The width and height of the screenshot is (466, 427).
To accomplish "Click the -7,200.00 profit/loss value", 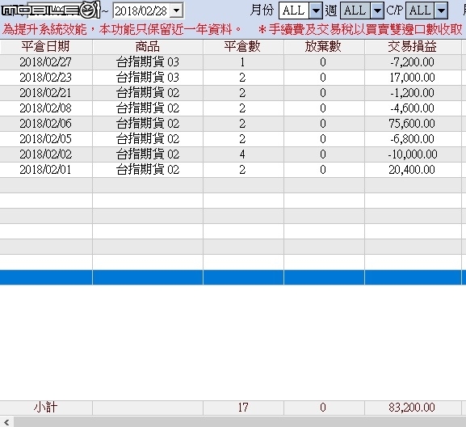I will [x=412, y=62].
